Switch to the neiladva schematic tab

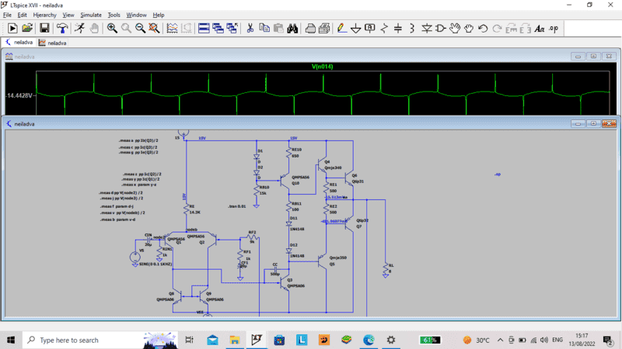20,43
